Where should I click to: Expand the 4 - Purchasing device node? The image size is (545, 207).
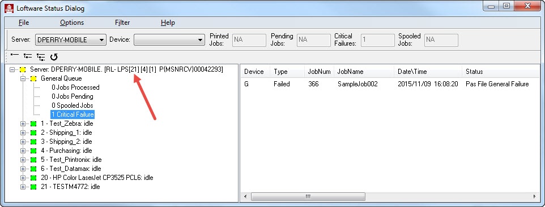tap(23, 151)
